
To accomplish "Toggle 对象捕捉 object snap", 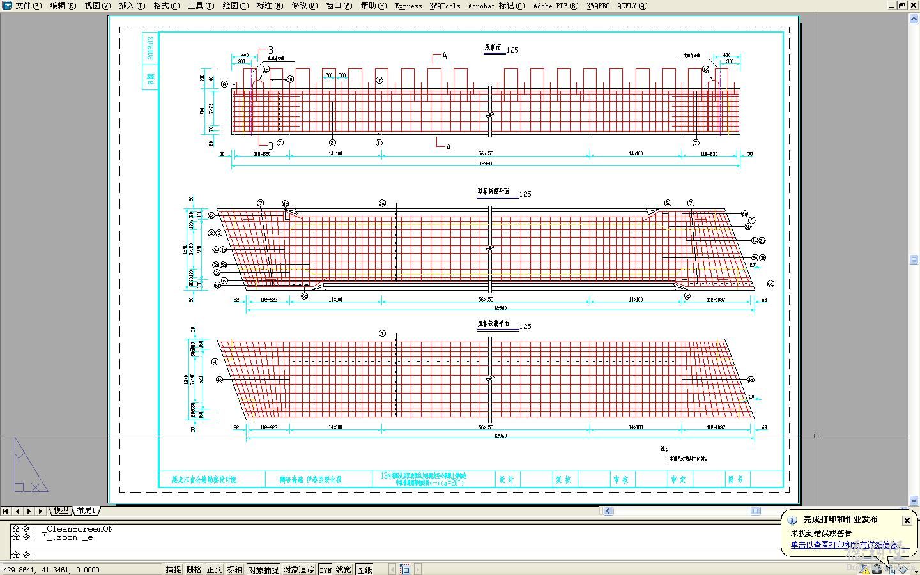I will point(263,569).
